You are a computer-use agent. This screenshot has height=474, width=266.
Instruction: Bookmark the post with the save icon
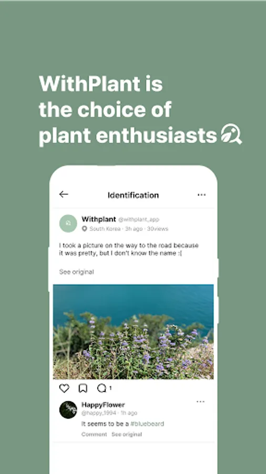click(83, 389)
